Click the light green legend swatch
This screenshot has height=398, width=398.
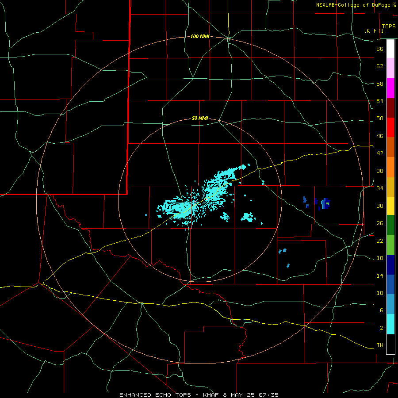coord(390,245)
